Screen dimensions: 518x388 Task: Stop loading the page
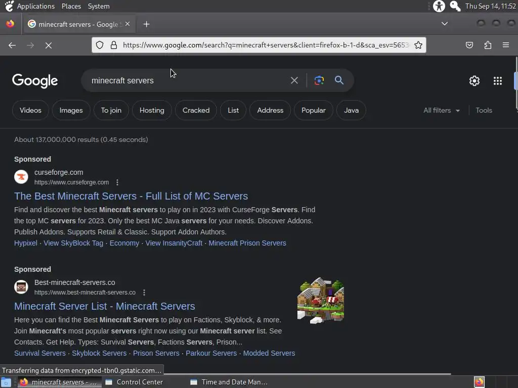click(49, 45)
